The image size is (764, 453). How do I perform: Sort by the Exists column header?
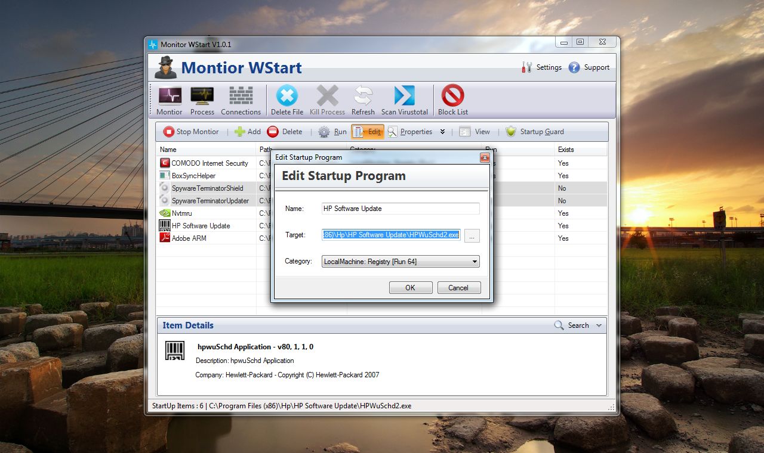[x=580, y=150]
